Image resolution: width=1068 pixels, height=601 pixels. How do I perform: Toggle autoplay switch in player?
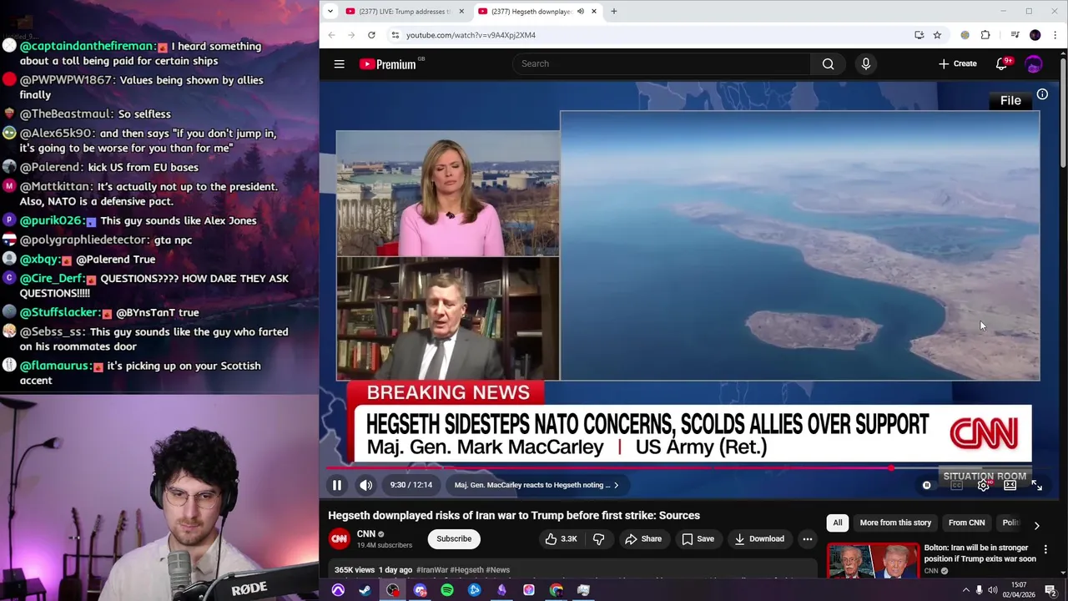click(x=927, y=485)
